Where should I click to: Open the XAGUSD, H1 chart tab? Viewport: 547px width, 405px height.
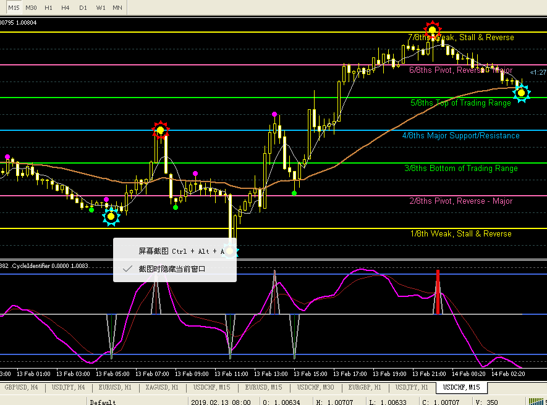pos(162,387)
